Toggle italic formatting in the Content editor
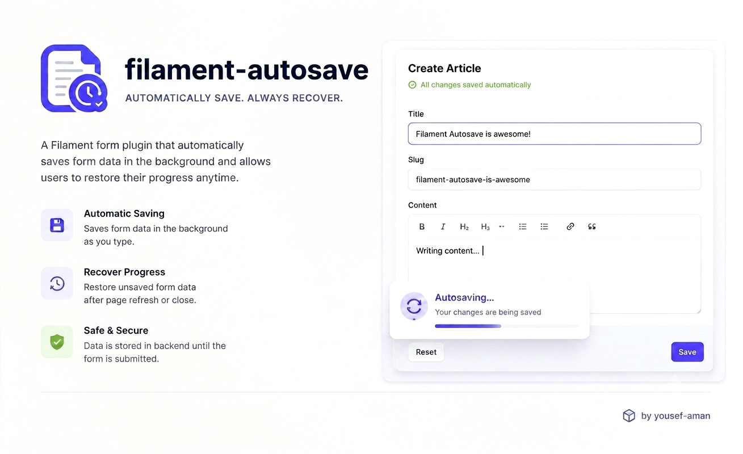The height and width of the screenshot is (454, 743). (443, 227)
